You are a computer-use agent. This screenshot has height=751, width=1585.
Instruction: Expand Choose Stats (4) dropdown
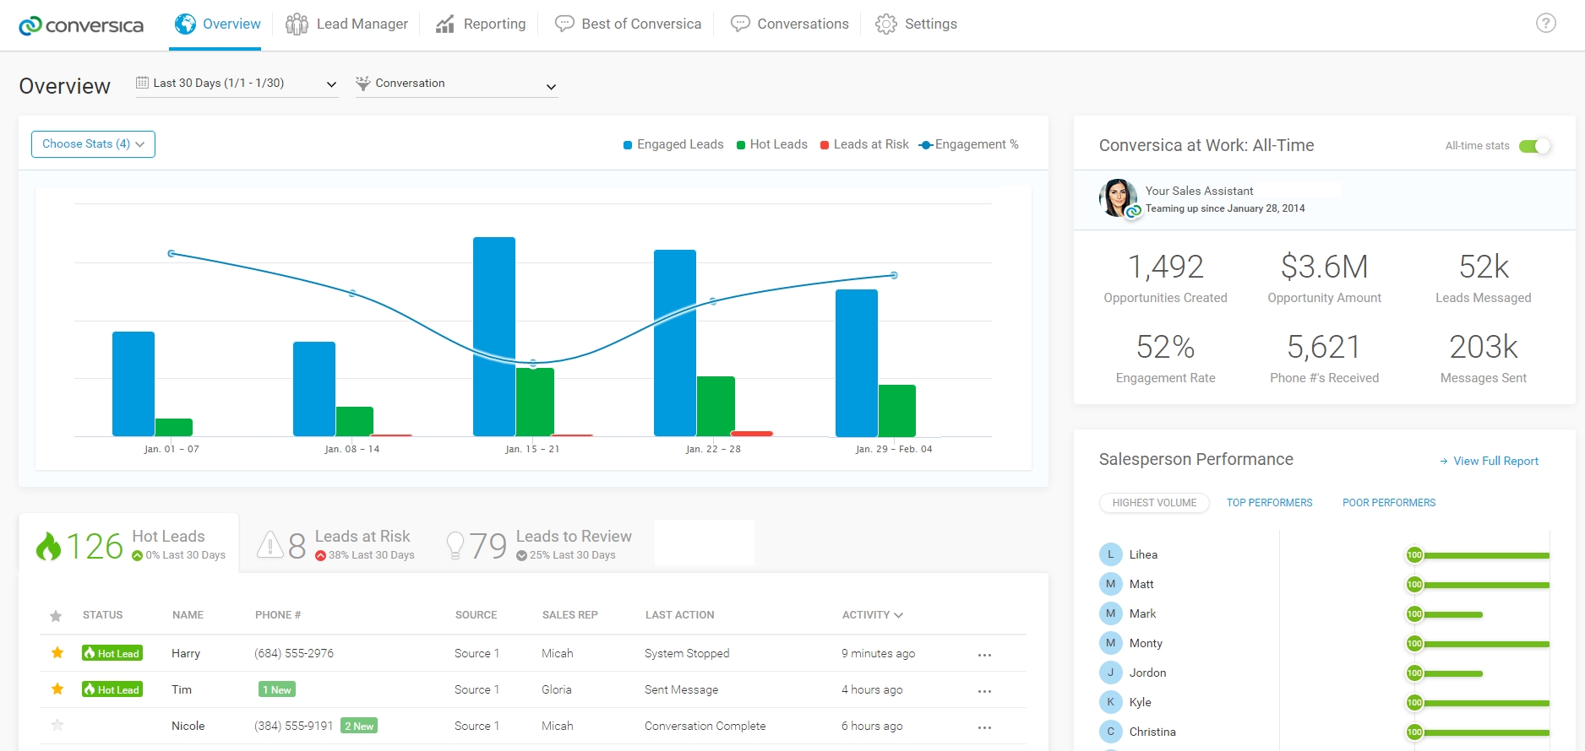pos(93,144)
